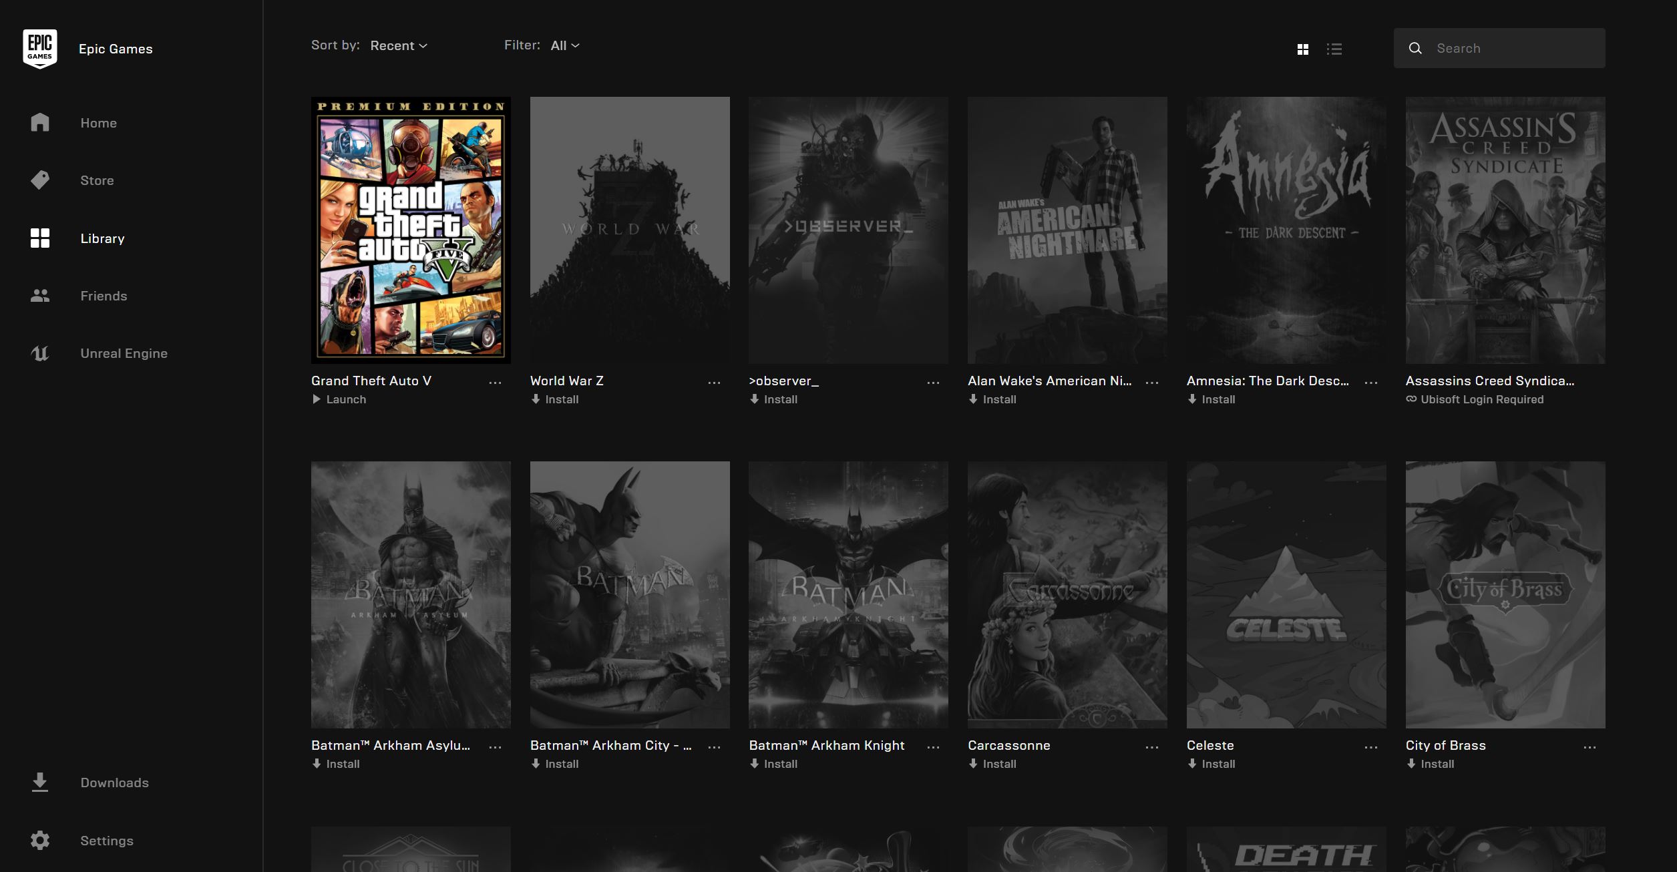Open the Carcassonne cover art
This screenshot has width=1677, height=872.
1067,595
